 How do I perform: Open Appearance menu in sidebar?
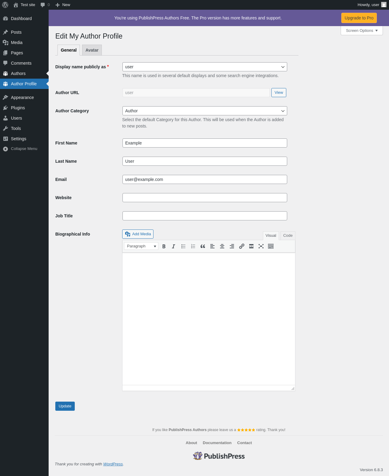click(x=24, y=97)
